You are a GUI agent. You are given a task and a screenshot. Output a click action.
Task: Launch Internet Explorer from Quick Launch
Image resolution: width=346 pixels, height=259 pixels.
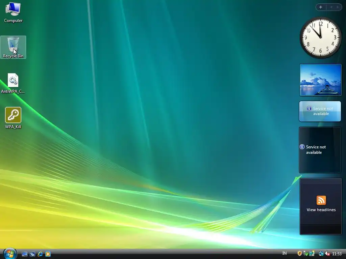40,254
